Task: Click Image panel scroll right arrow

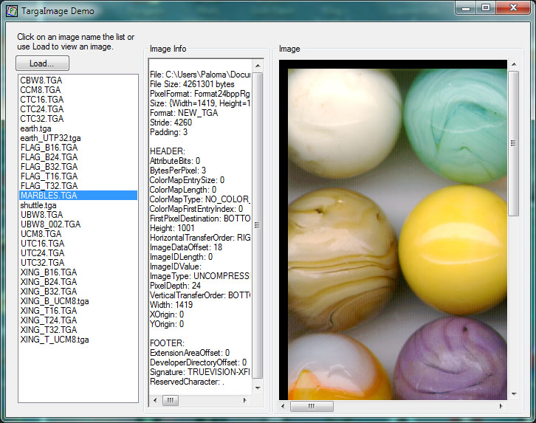Action: click(501, 406)
